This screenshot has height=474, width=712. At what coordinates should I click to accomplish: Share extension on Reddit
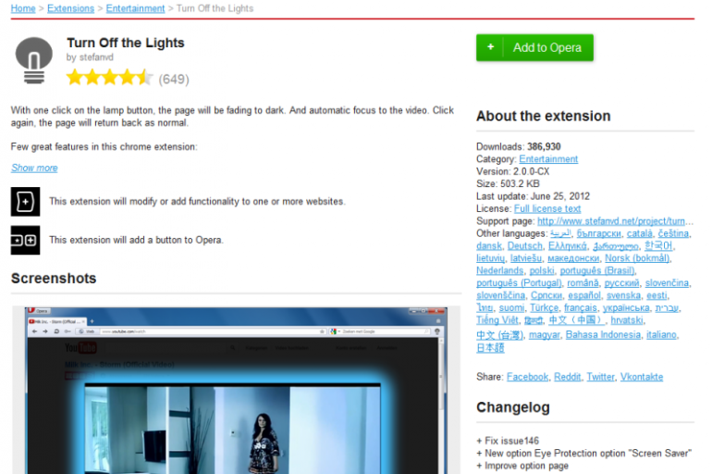coord(567,377)
